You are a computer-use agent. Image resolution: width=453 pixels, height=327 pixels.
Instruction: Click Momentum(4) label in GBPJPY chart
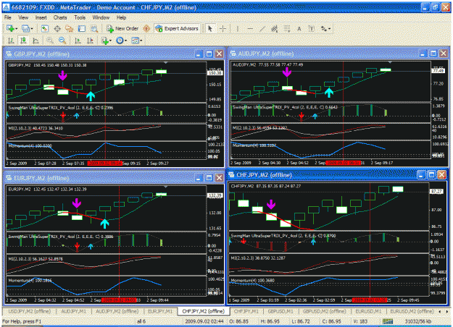tap(30, 145)
